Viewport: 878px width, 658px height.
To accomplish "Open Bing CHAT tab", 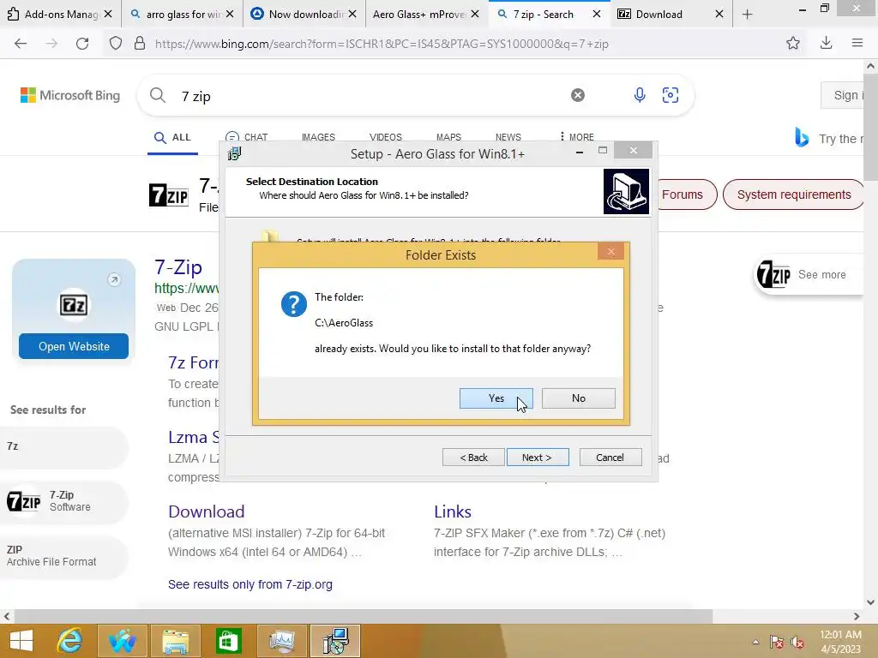I will pos(246,138).
